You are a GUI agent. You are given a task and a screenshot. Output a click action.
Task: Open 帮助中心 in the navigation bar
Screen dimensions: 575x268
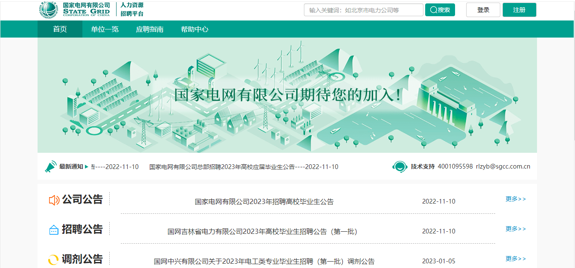point(195,29)
